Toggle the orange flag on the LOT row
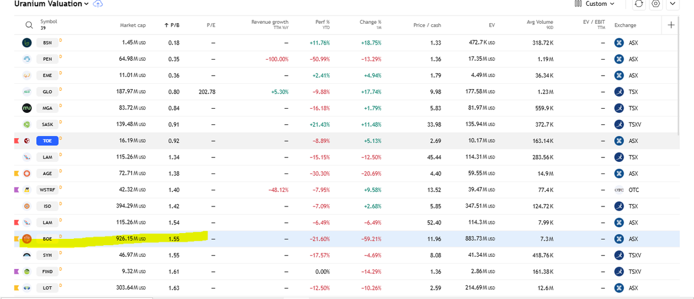The height and width of the screenshot is (299, 694). click(17, 287)
